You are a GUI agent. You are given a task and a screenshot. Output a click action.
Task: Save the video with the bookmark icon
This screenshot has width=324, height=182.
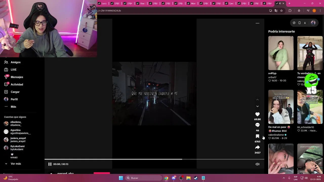click(x=257, y=136)
